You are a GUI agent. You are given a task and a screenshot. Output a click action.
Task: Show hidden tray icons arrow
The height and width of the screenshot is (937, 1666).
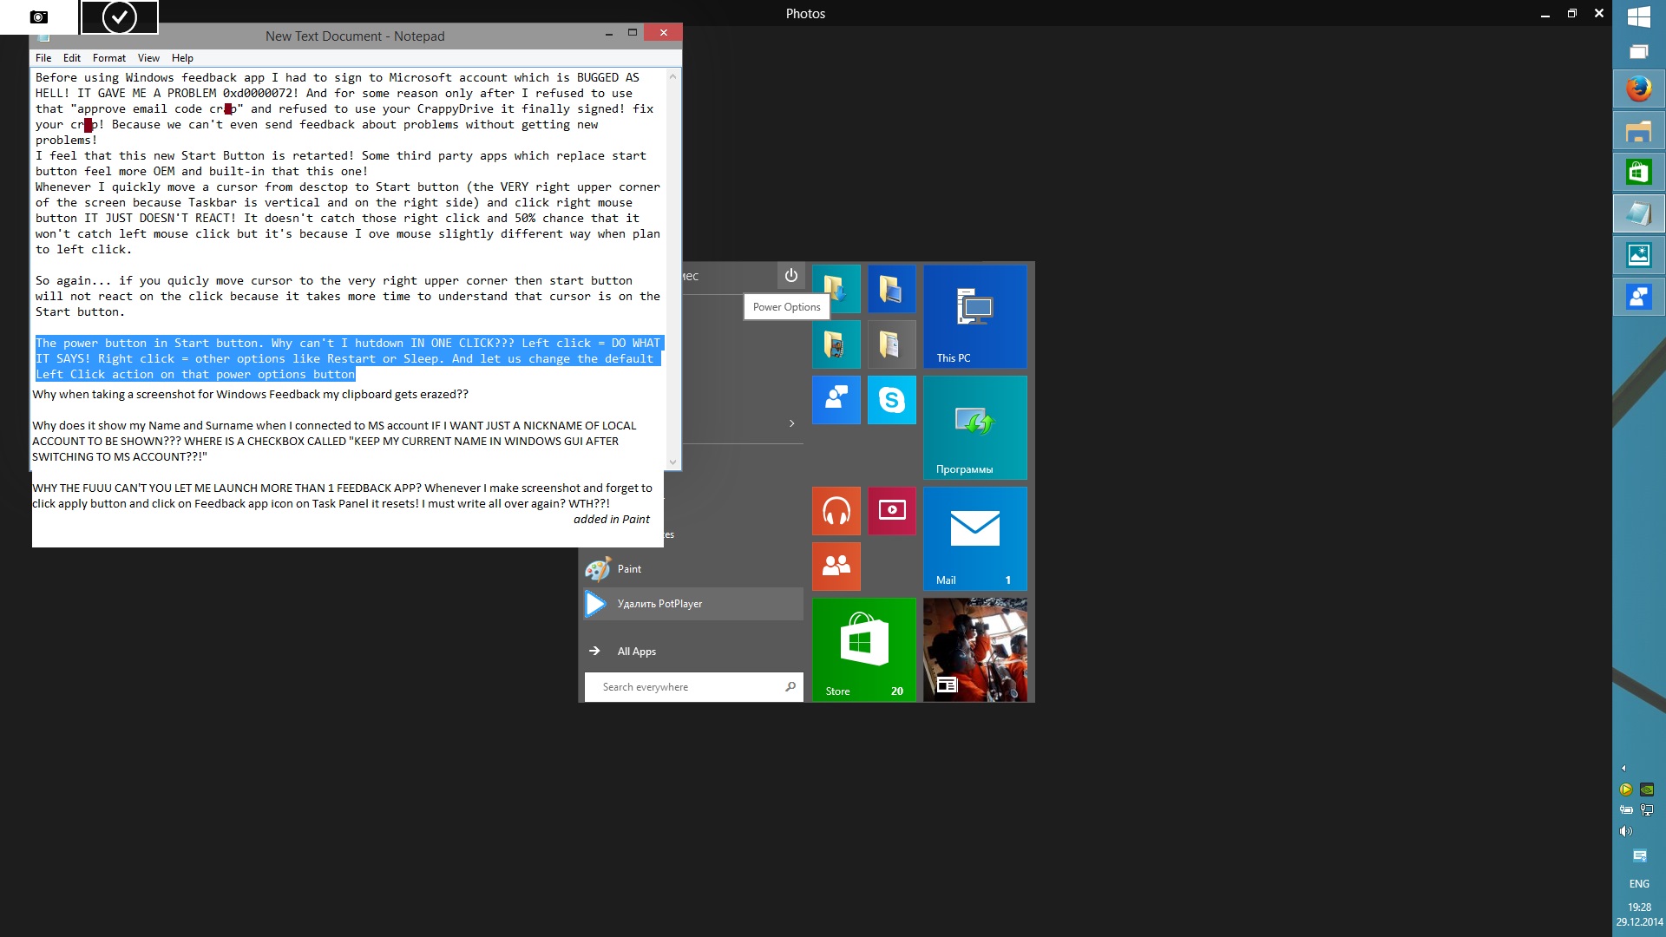[1623, 768]
